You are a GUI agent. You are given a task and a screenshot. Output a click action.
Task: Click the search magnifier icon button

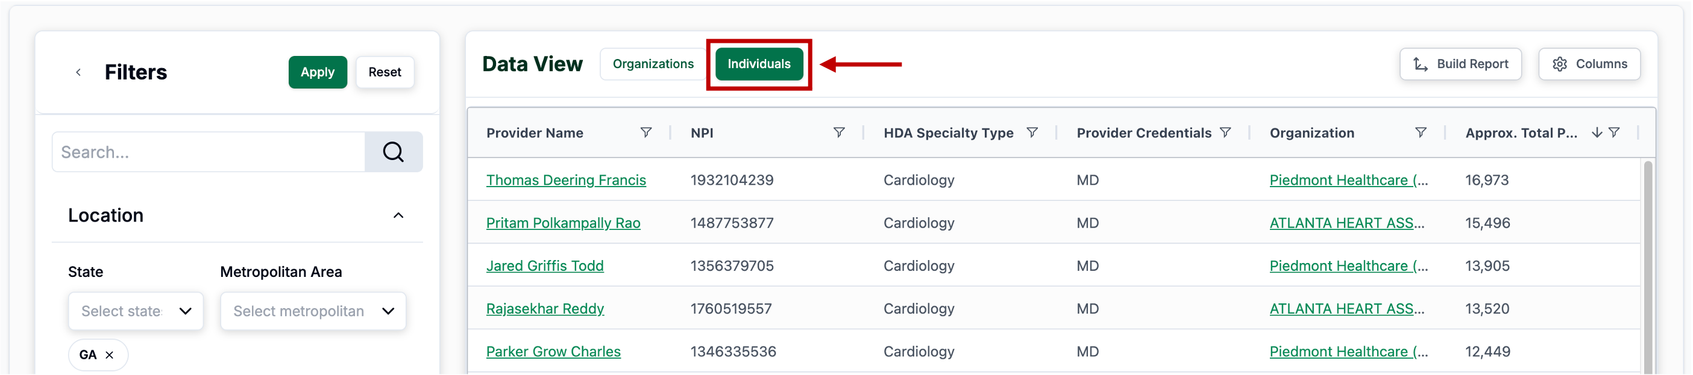tap(393, 152)
